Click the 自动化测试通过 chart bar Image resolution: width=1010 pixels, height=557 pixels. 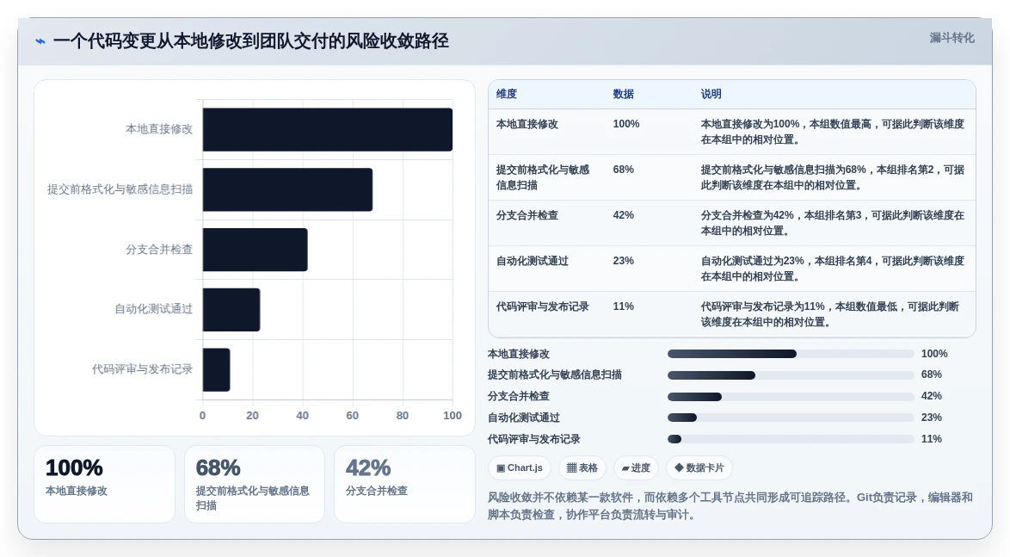231,309
